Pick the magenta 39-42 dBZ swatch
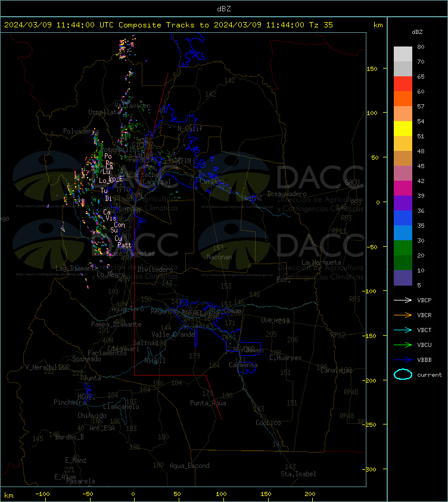 (x=403, y=188)
